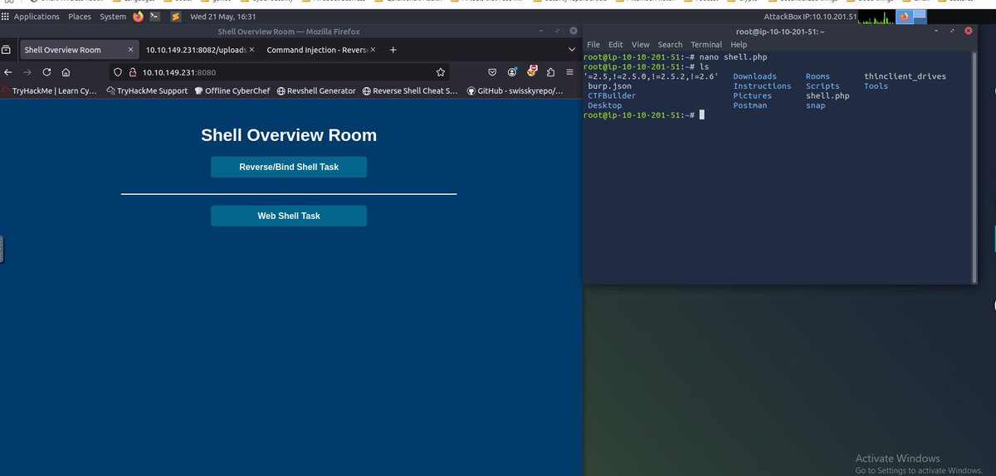
Task: Close the 10.10.149.231:8082/uploads tab
Action: [x=253, y=50]
